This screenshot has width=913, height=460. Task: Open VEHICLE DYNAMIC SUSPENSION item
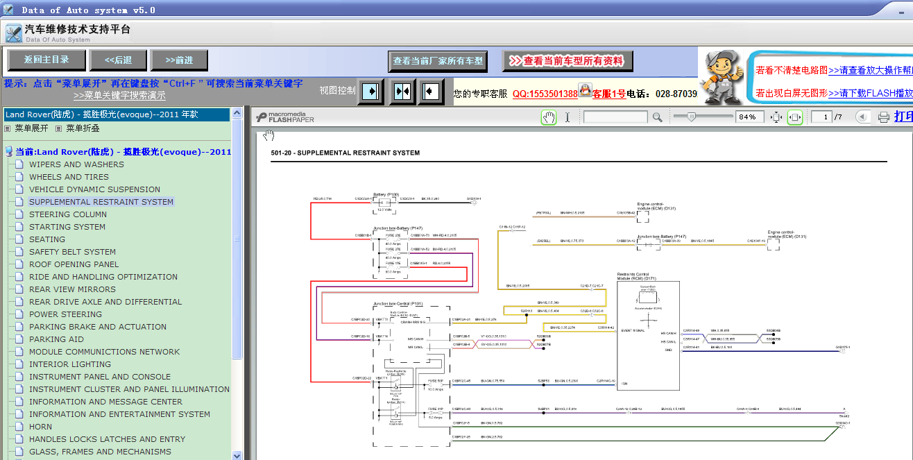point(94,189)
